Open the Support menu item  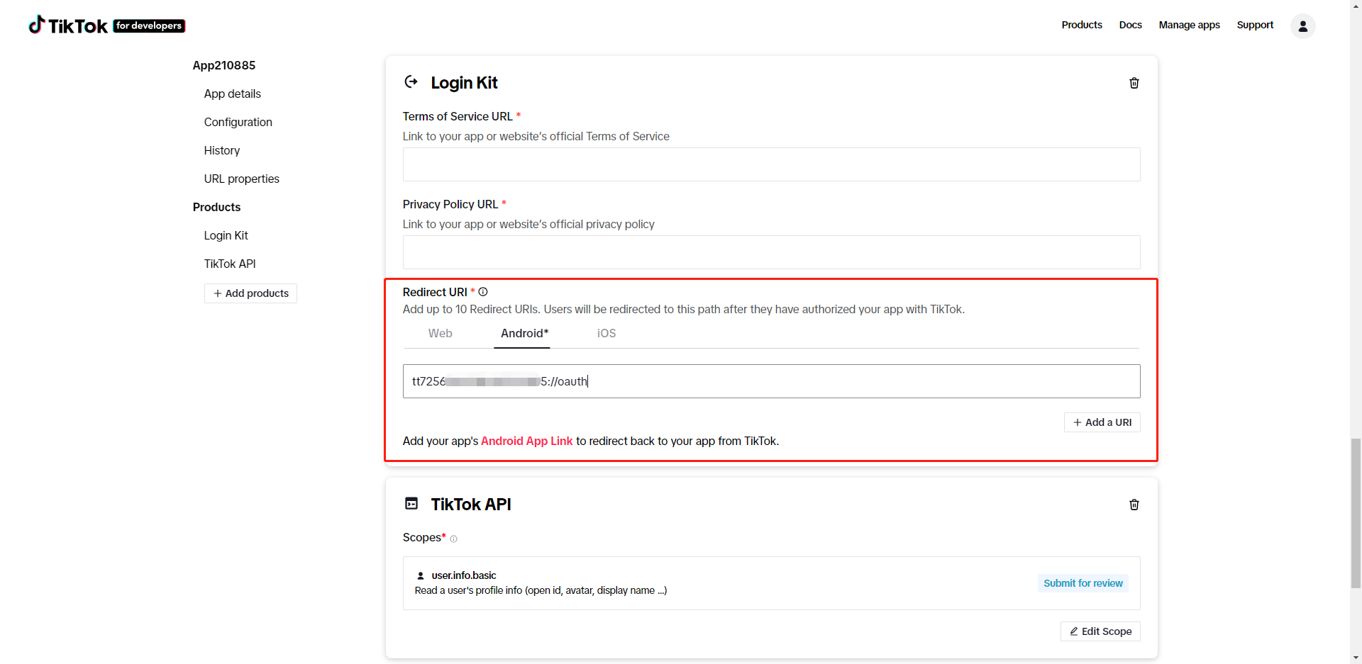coord(1255,25)
